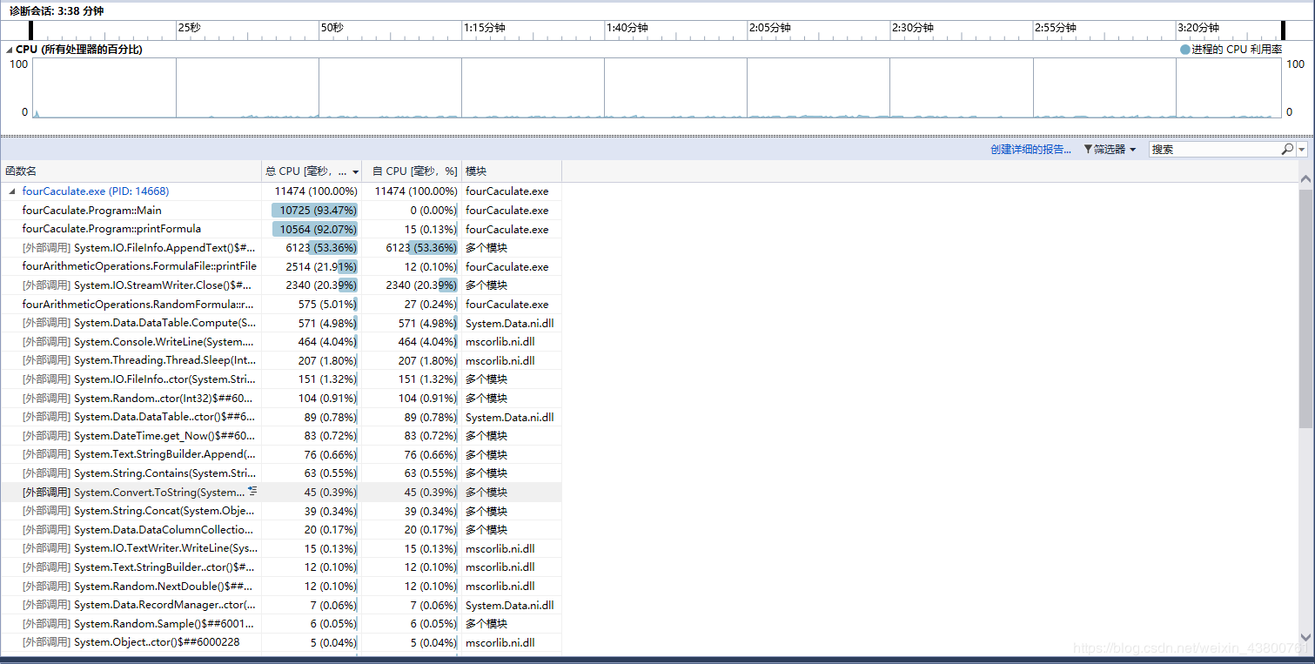Image resolution: width=1315 pixels, height=664 pixels.
Task: Select the System.Console.WriteLine row
Action: (x=280, y=342)
